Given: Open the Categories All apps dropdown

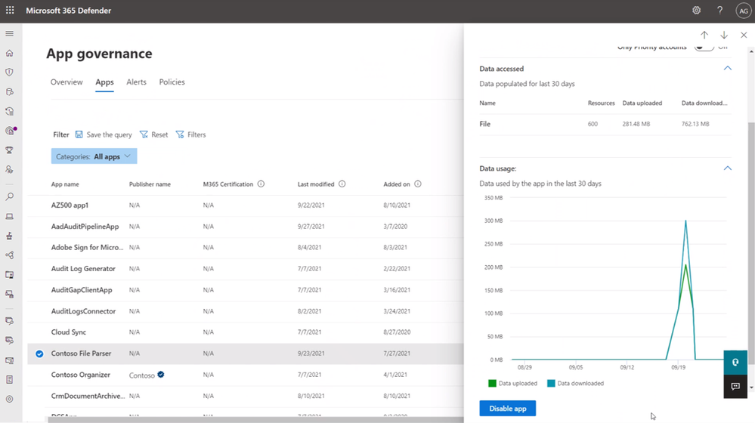Looking at the screenshot, I should 94,156.
